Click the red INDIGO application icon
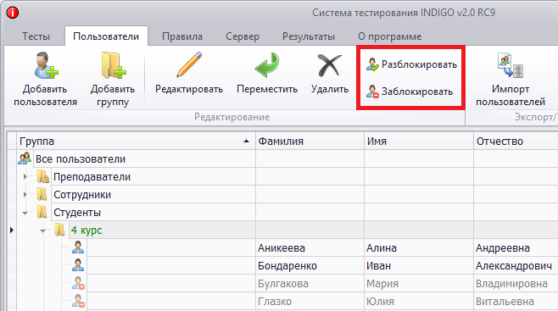 13,13
